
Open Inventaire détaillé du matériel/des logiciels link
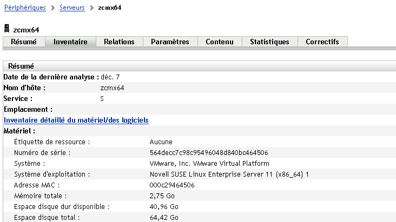[76, 120]
